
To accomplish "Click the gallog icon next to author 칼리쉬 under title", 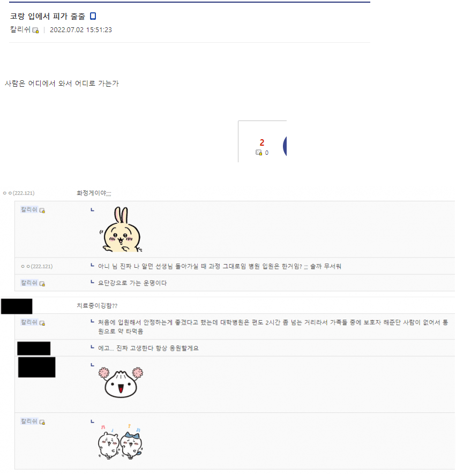I will 35,30.
